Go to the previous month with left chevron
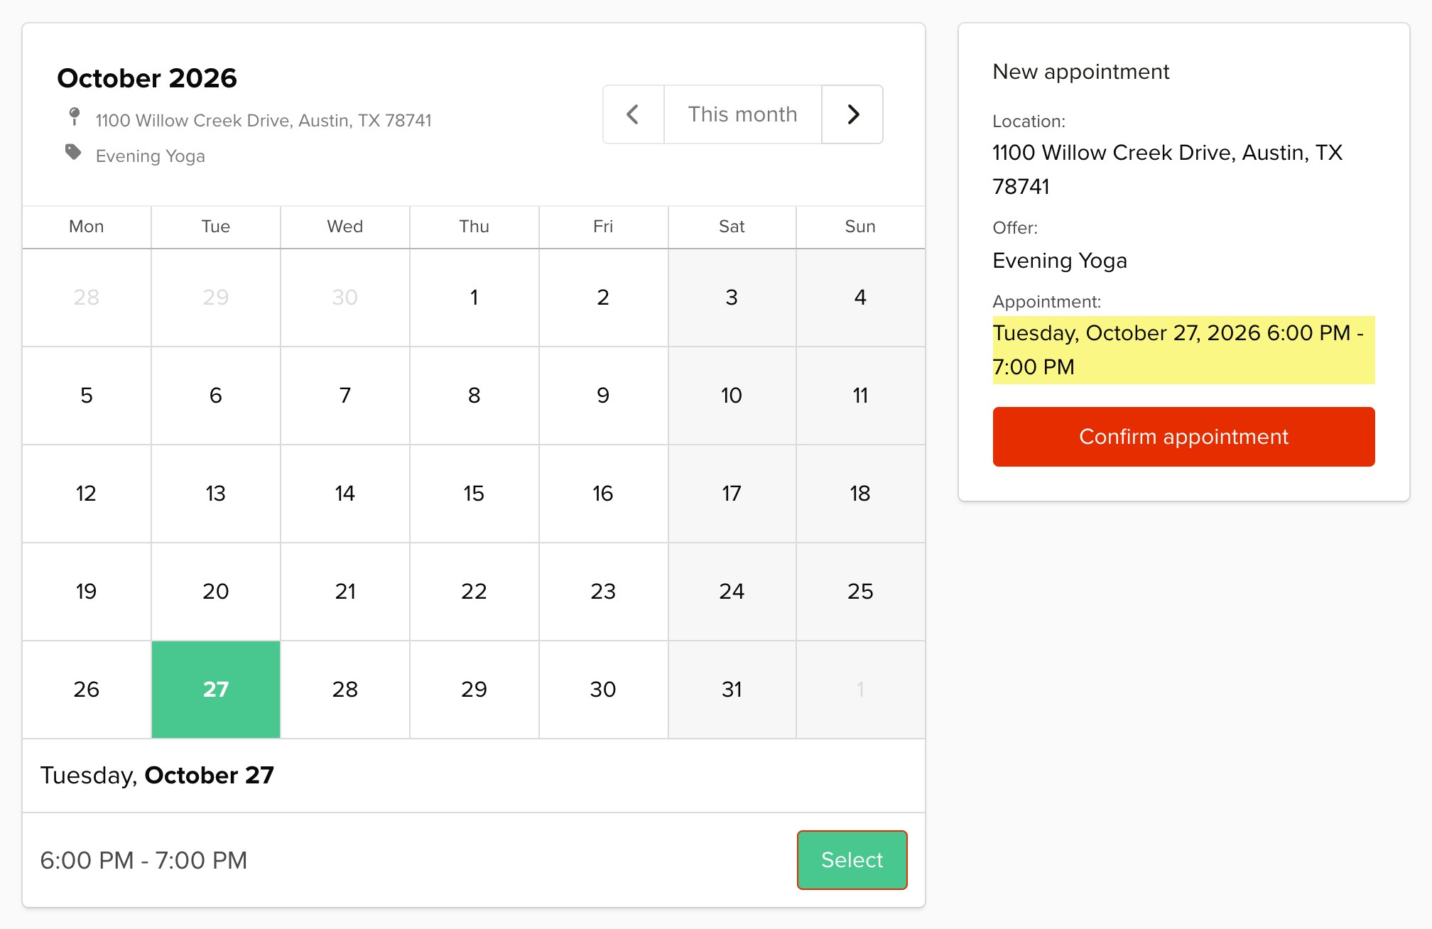Viewport: 1432px width, 929px height. point(633,114)
